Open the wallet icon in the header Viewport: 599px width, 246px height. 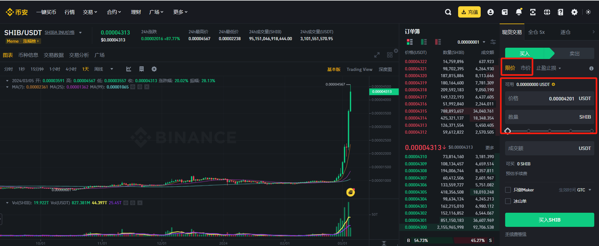[505, 12]
